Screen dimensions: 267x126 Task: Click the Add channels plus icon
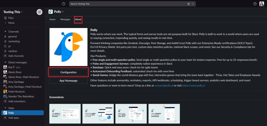(5, 56)
